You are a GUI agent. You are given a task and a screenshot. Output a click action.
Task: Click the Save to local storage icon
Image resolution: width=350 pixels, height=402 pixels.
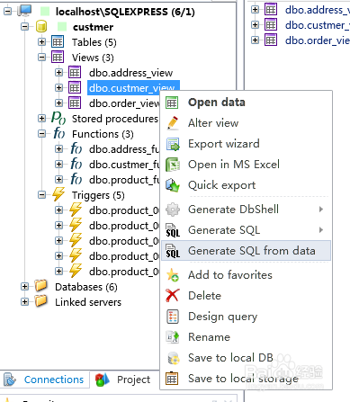coord(172,379)
